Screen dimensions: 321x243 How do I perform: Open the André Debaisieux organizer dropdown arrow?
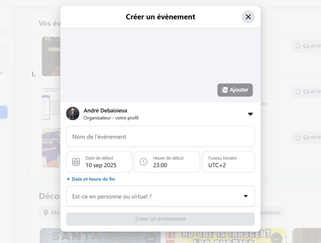click(x=250, y=114)
